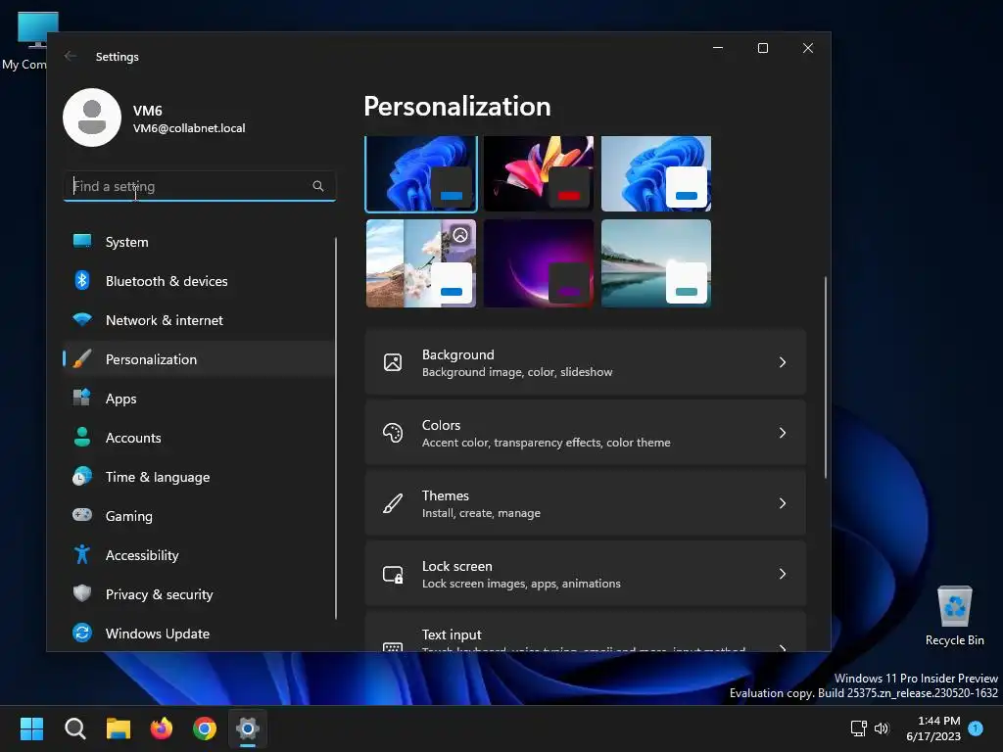Click the Personalization page heading
Viewport: 1003px width, 752px height.
point(457,106)
